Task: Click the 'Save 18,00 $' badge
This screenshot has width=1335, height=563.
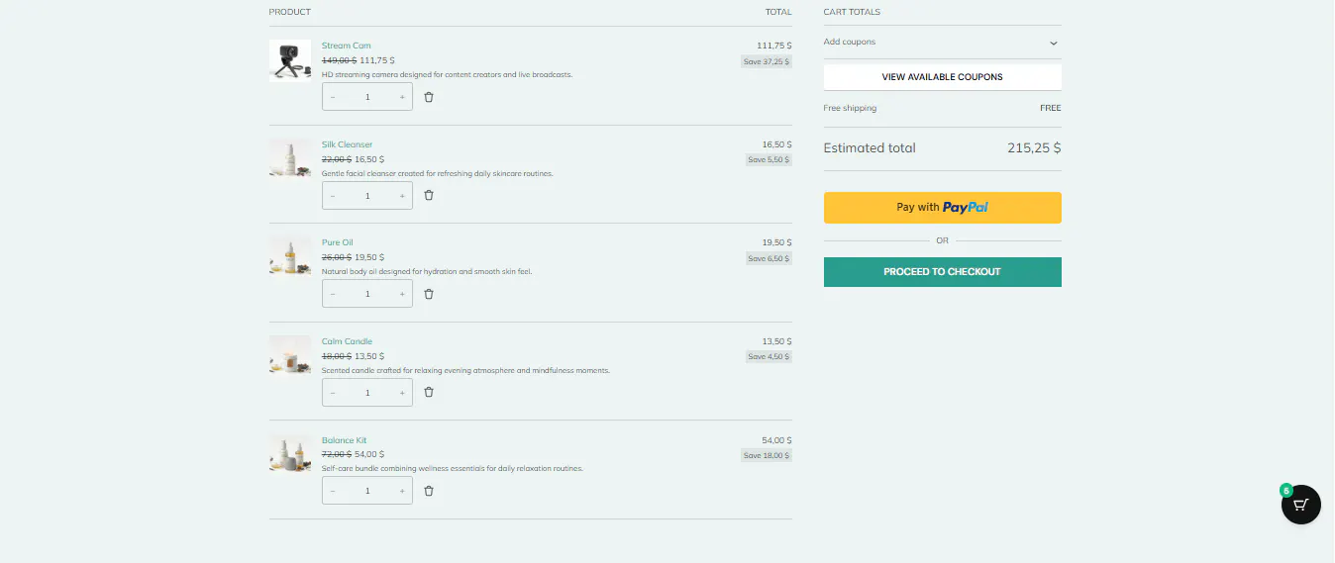Action: click(x=767, y=456)
